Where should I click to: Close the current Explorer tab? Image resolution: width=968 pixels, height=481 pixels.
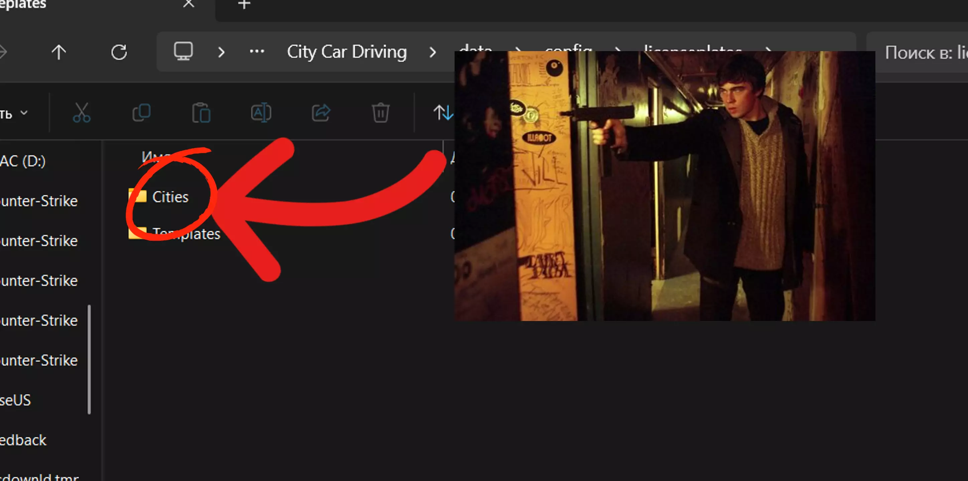(x=189, y=4)
